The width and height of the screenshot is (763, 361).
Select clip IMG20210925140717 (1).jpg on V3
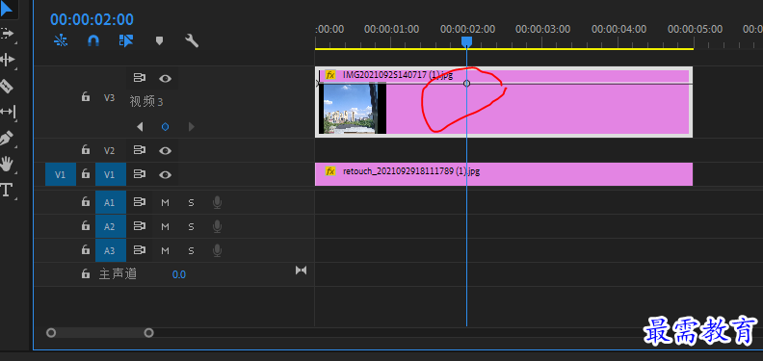[504, 102]
